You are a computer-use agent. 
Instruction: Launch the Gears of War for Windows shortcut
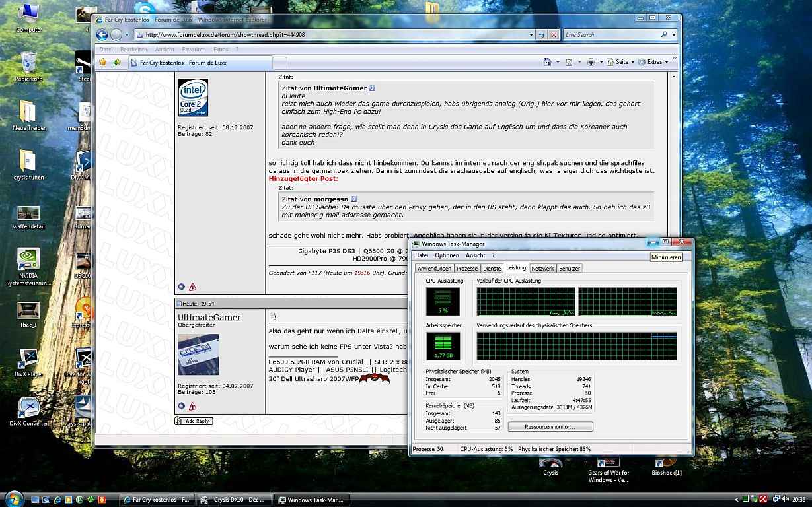609,471
